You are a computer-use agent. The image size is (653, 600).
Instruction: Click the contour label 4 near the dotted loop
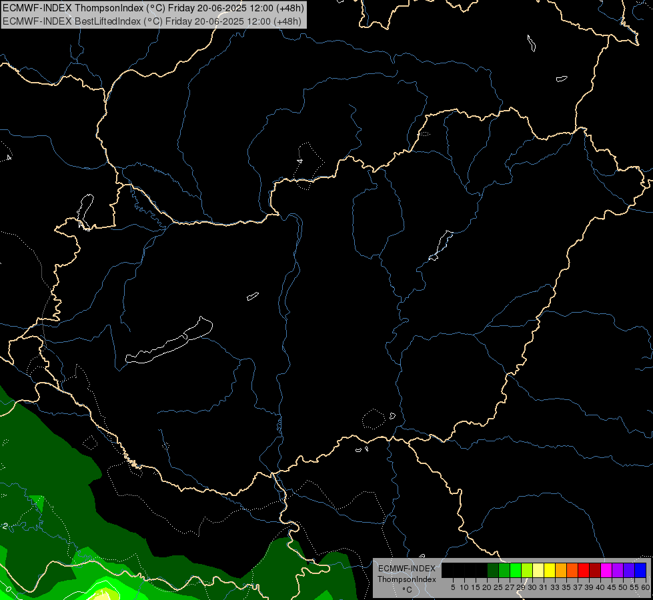tap(299, 161)
